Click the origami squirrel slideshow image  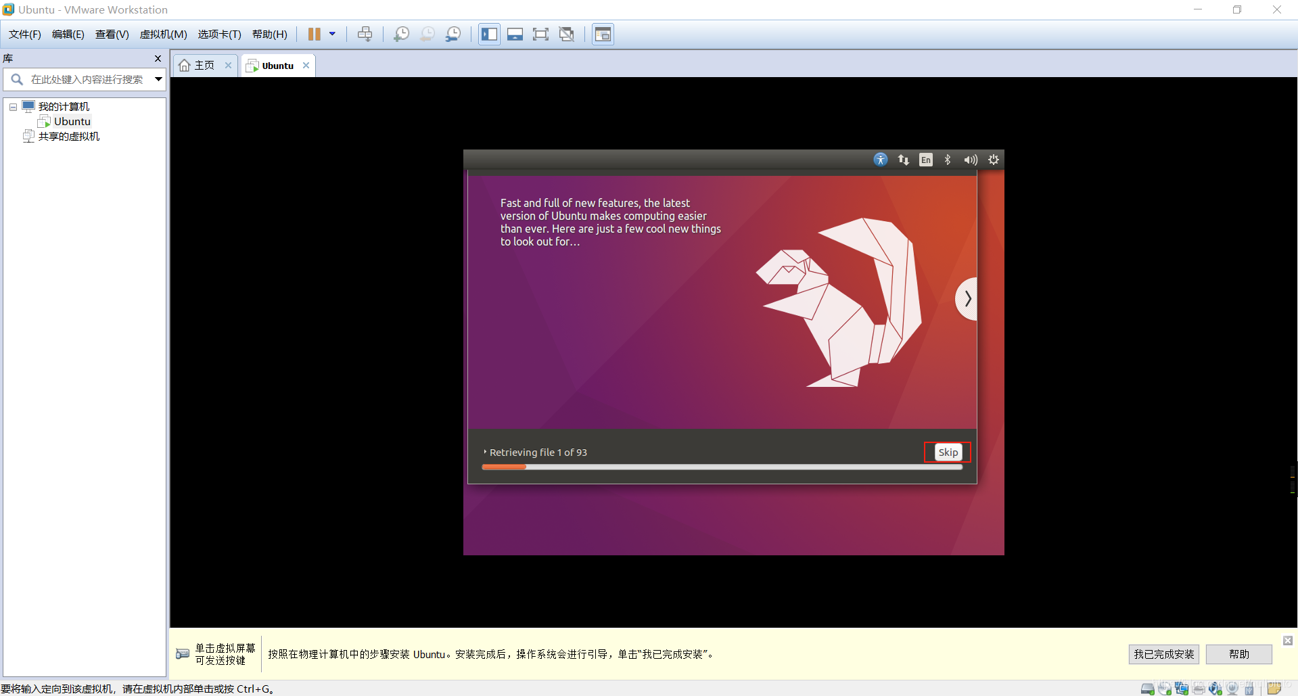pyautogui.click(x=839, y=302)
